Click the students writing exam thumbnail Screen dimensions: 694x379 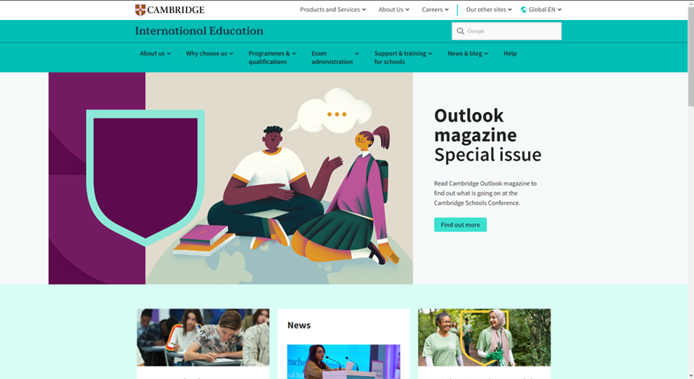[x=203, y=337]
